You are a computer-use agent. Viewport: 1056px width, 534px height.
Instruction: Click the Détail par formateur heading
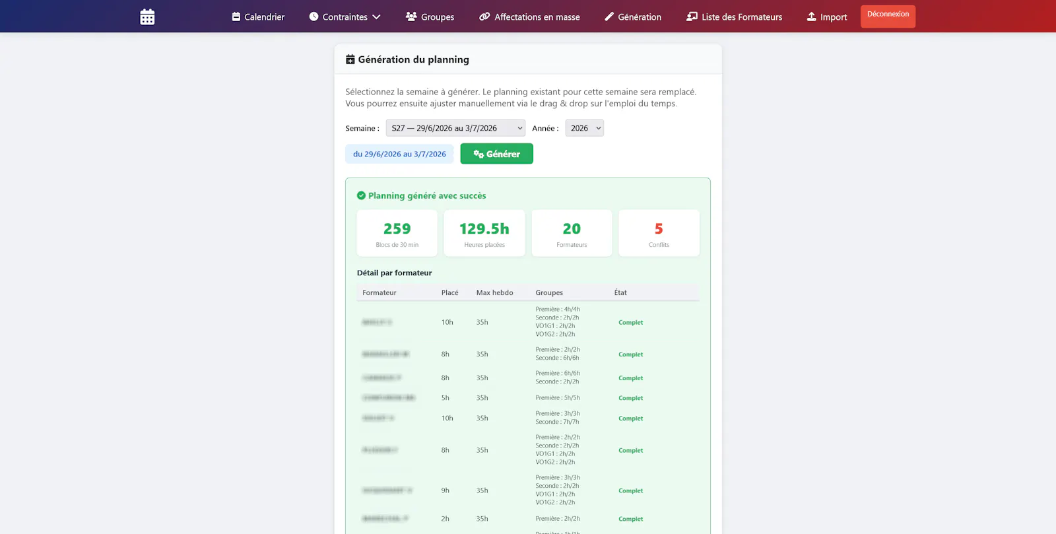(x=395, y=273)
